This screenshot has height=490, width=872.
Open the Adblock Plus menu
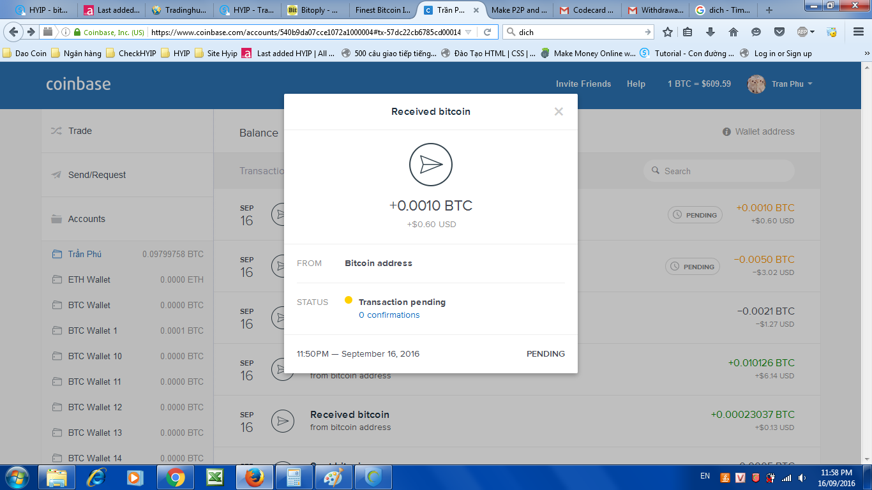tap(806, 32)
